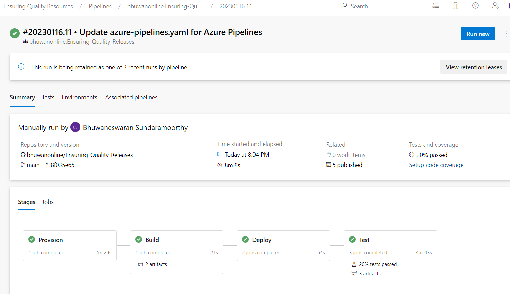Switch to the Jobs tab
The height and width of the screenshot is (294, 510).
point(48,202)
